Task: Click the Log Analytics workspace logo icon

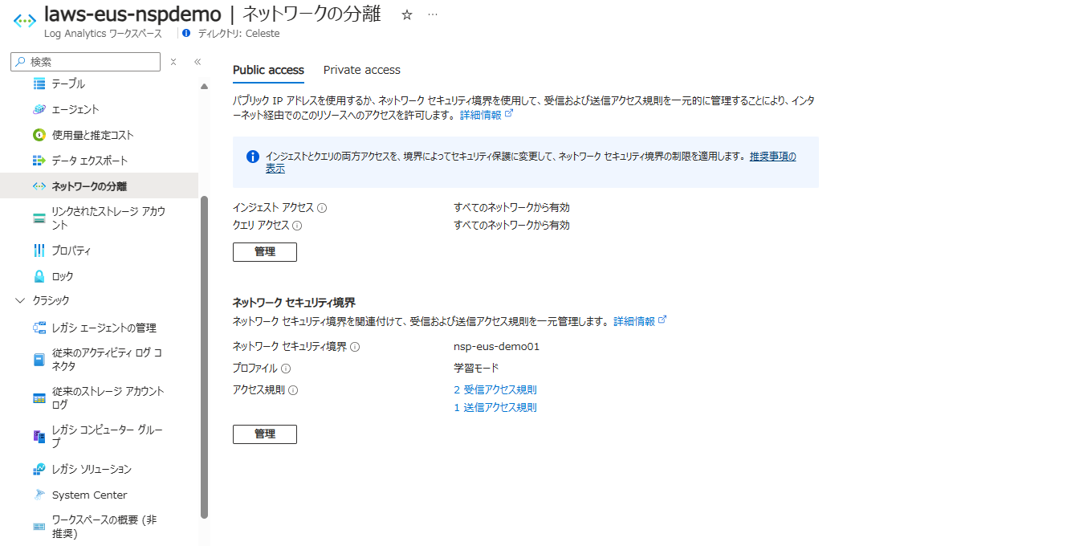Action: click(x=25, y=20)
